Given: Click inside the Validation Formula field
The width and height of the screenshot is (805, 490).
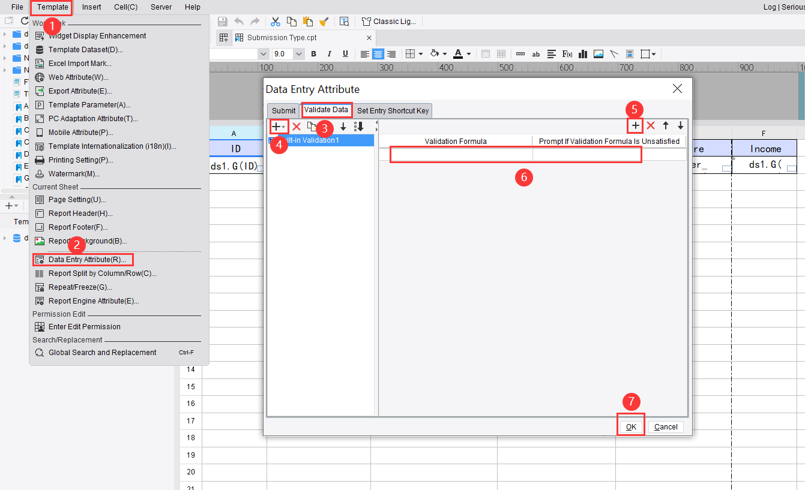Looking at the screenshot, I should [462, 155].
